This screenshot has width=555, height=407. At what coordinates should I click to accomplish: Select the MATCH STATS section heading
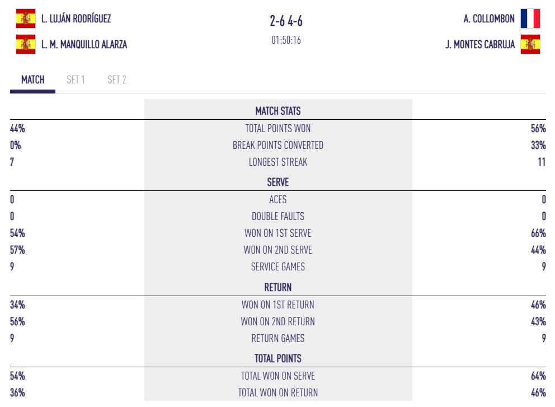pos(278,111)
